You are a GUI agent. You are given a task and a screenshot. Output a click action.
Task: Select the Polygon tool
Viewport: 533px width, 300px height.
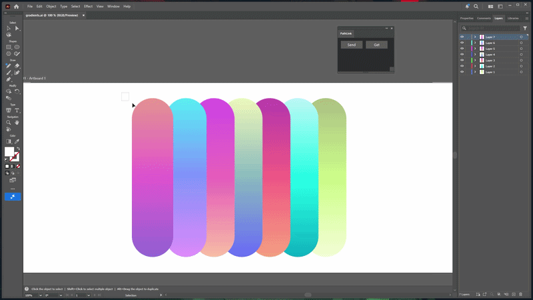tap(9, 54)
